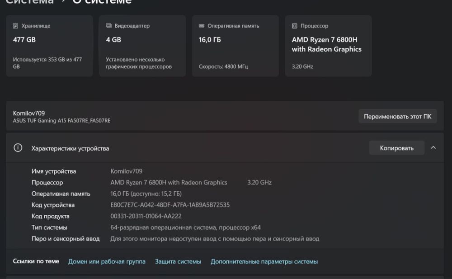Click the ASUS TUF Gaming A15 model name
This screenshot has height=279, width=452.
(61, 121)
